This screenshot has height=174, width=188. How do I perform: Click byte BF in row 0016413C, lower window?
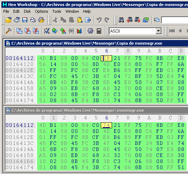(x=138, y=143)
